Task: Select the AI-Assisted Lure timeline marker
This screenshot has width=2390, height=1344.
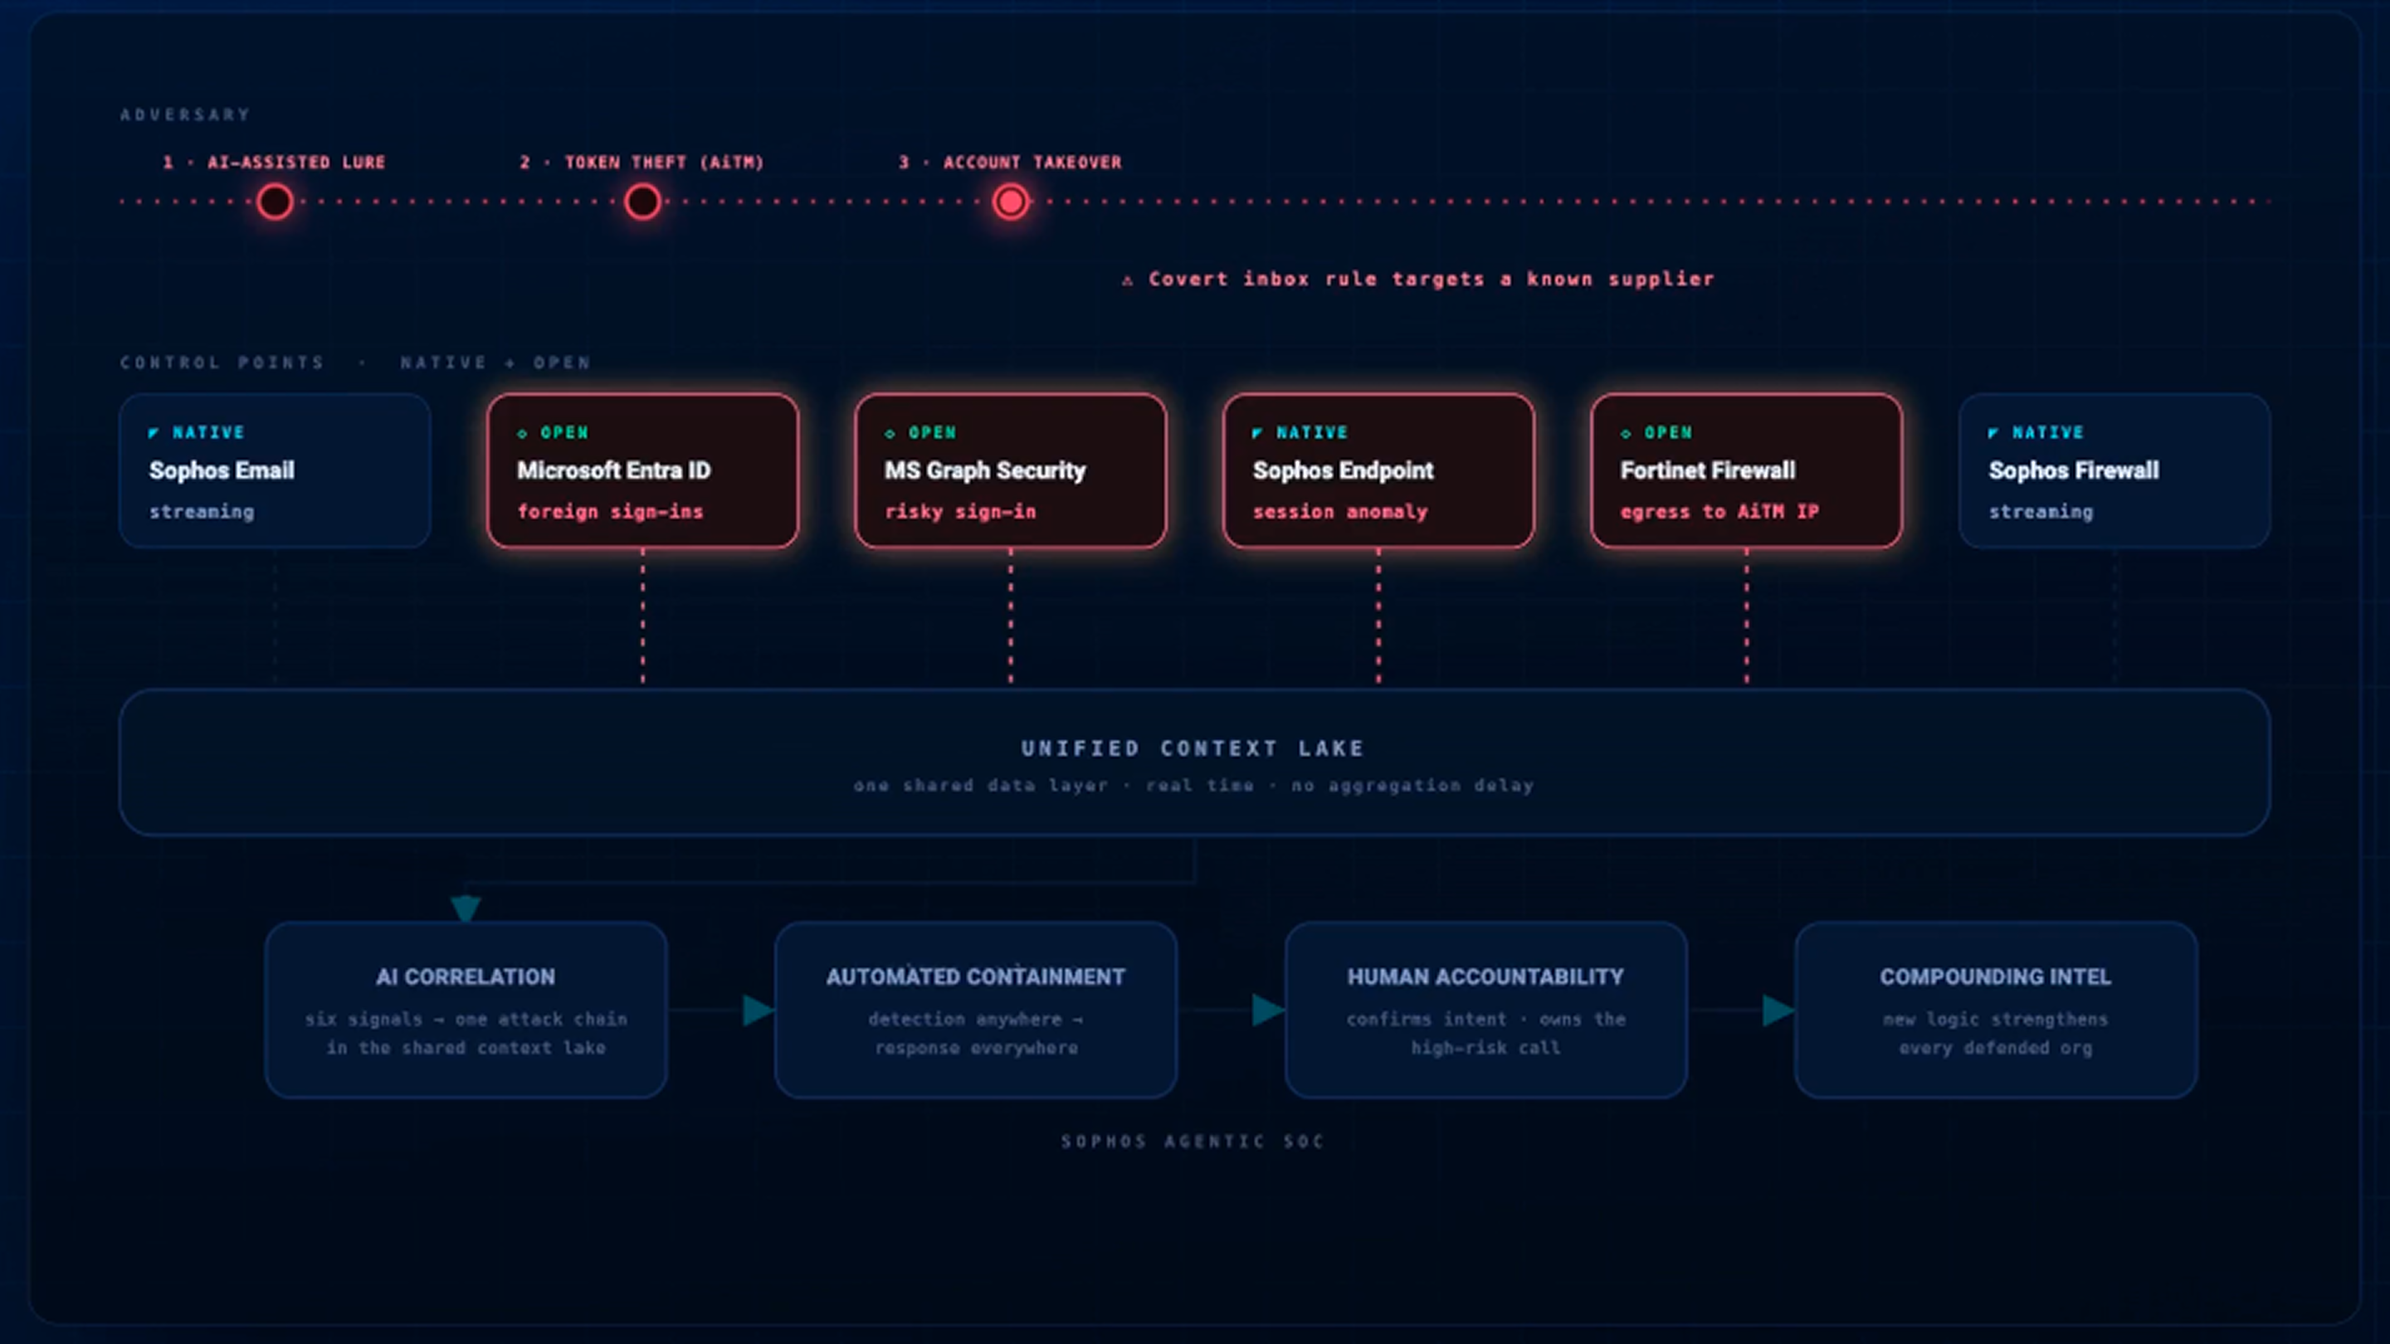Action: point(275,202)
